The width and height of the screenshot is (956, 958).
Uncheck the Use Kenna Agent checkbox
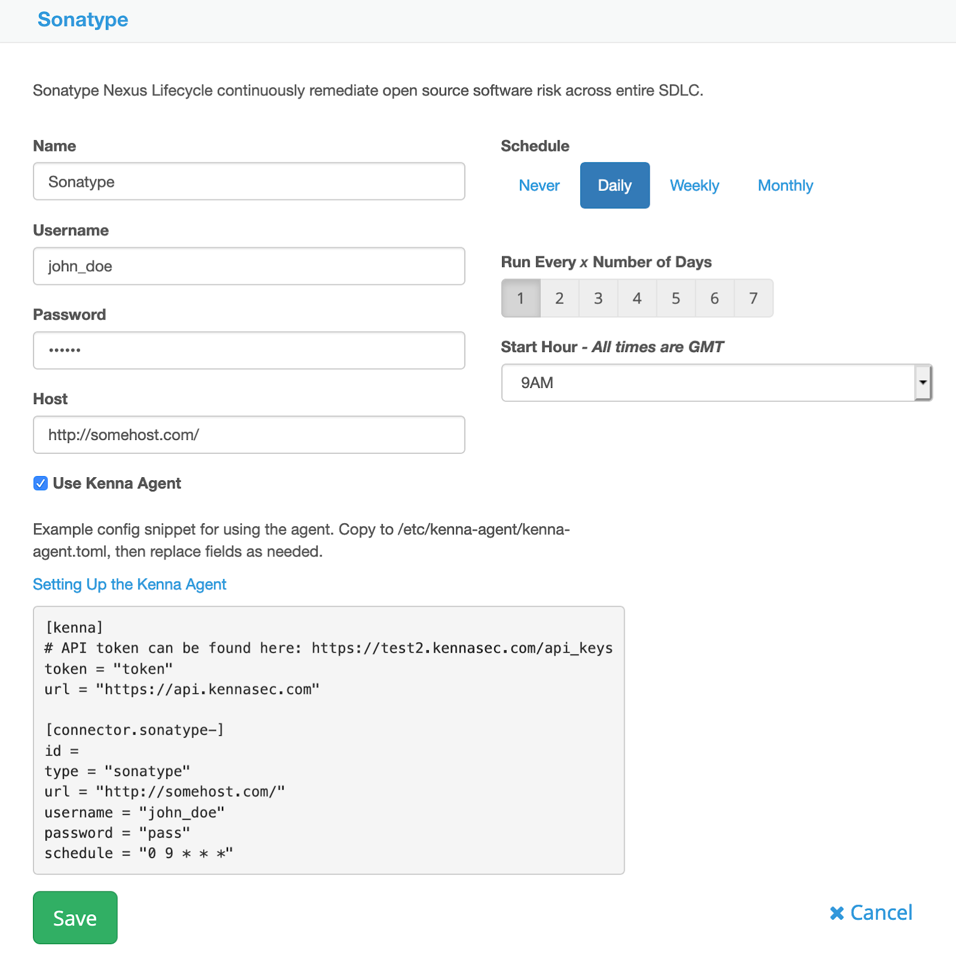(40, 483)
